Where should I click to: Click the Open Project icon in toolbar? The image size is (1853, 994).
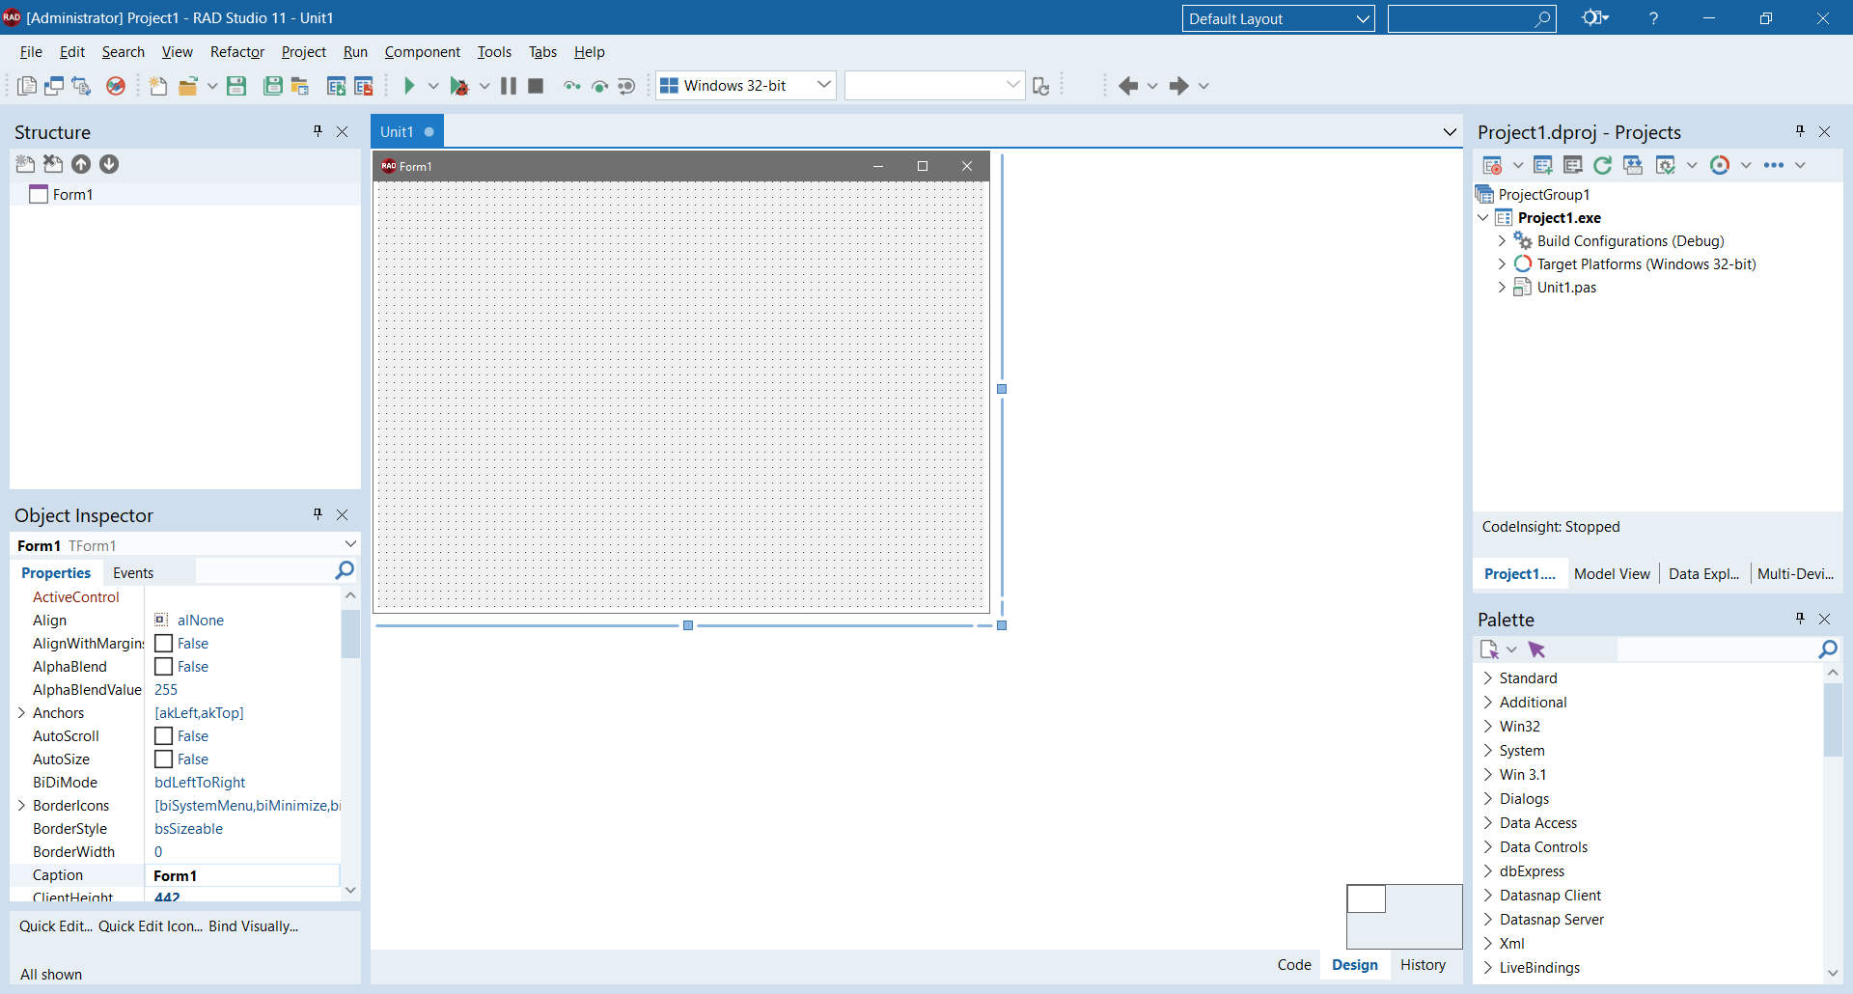tap(300, 86)
